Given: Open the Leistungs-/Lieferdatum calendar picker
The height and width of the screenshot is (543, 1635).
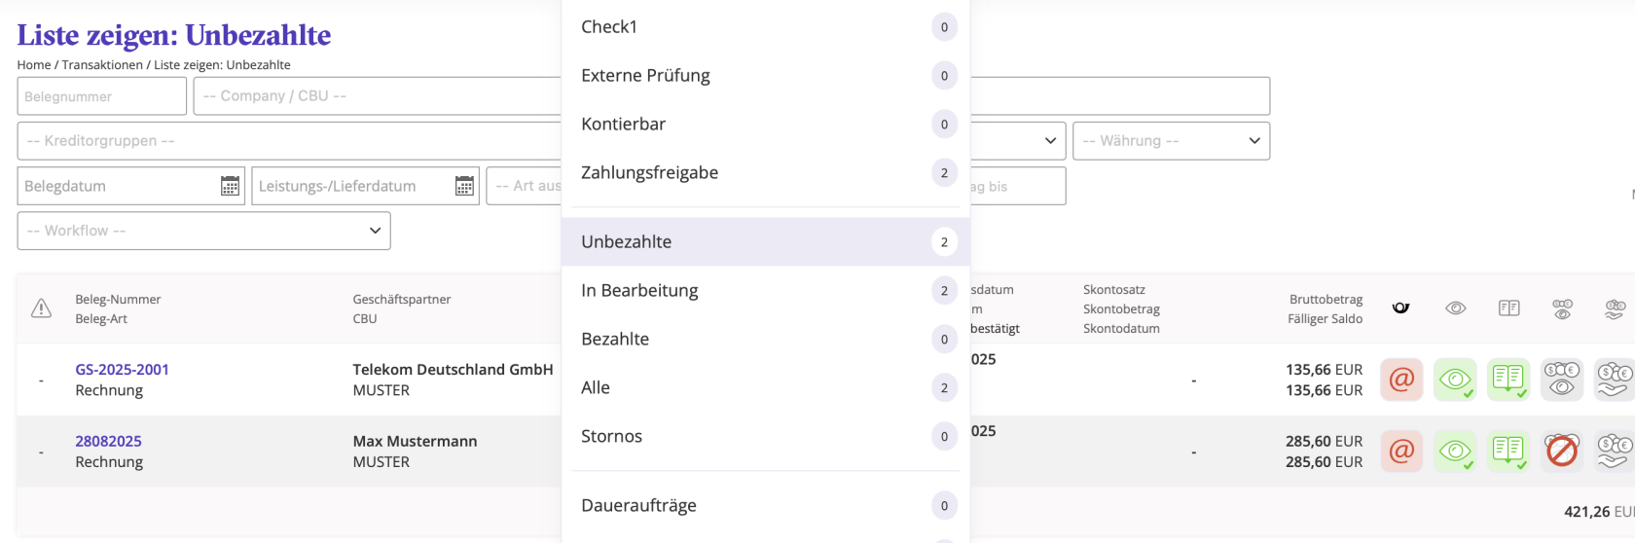Looking at the screenshot, I should coord(464,186).
